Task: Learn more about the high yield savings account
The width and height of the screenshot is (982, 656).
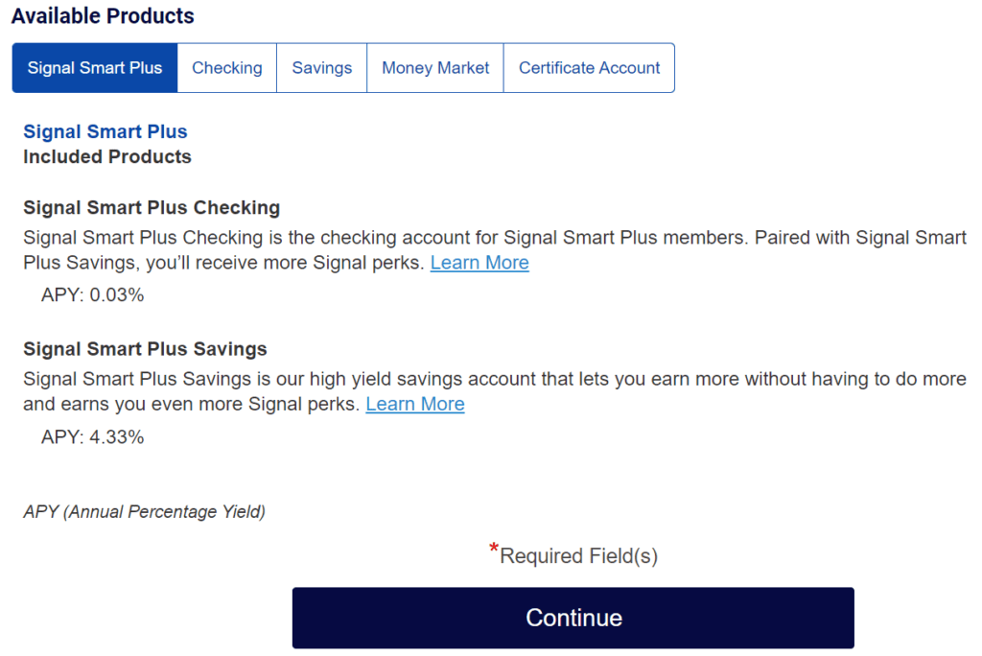Action: 414,404
